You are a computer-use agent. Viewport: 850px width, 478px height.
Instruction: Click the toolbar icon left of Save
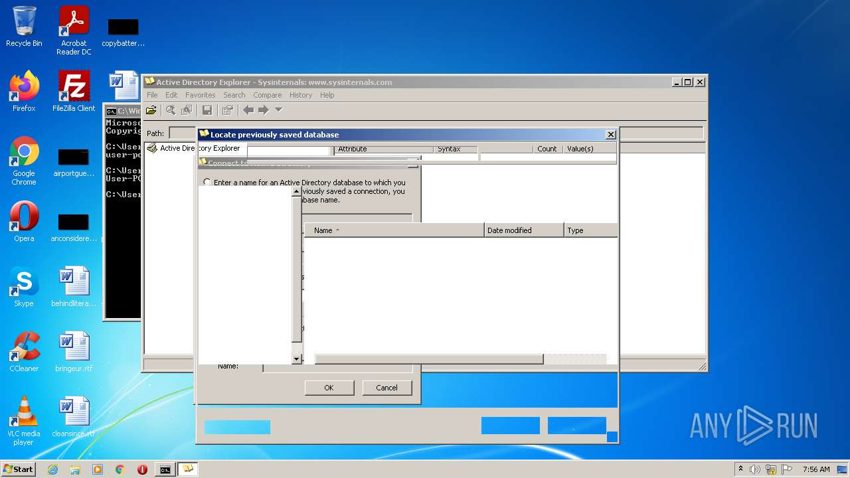[187, 110]
